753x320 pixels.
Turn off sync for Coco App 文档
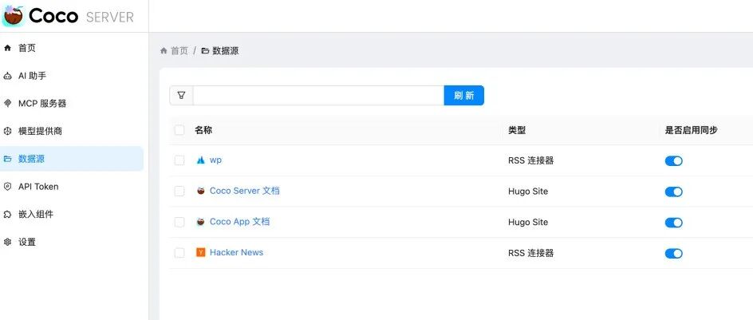674,223
